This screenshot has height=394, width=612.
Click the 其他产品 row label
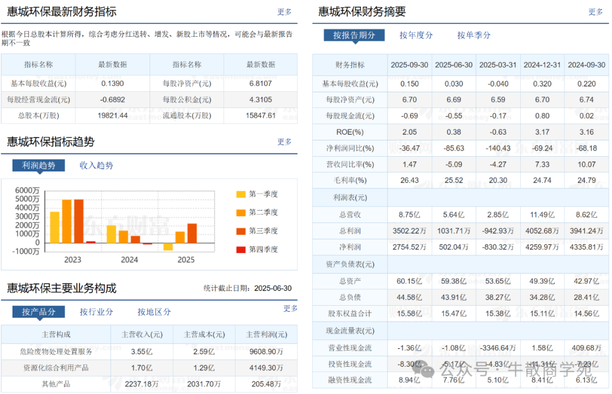point(56,384)
